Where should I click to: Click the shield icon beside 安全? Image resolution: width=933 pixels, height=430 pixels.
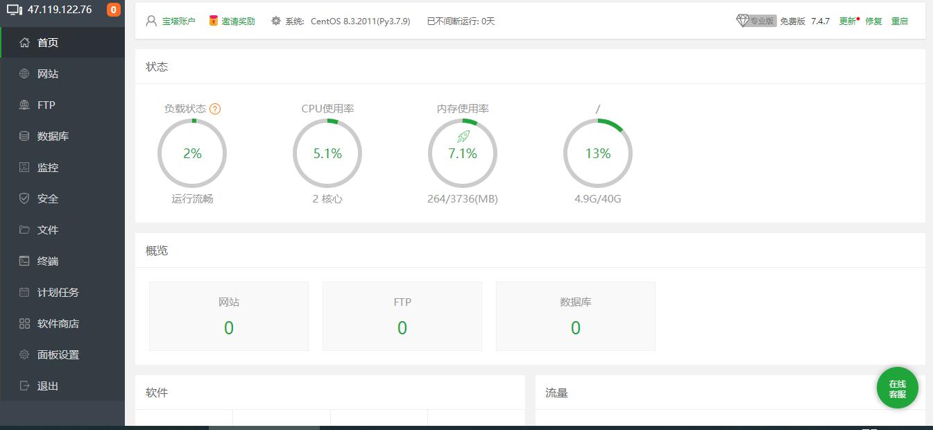coord(24,198)
